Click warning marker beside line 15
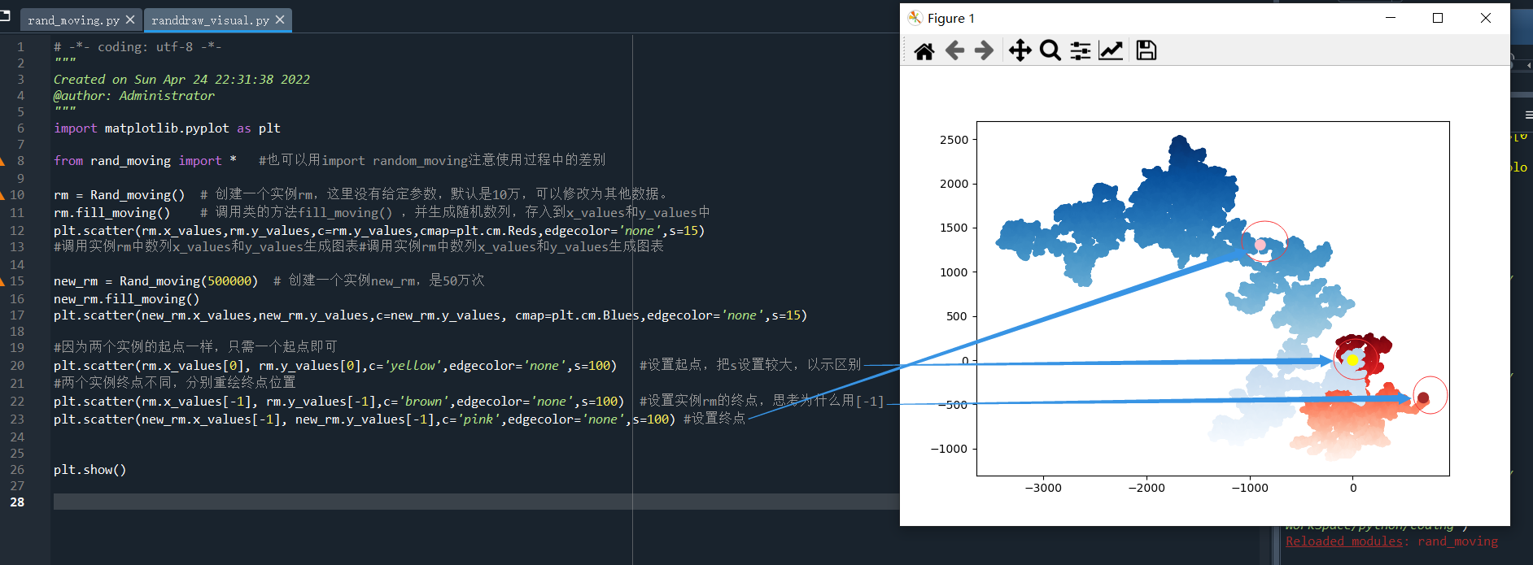 tap(2, 281)
